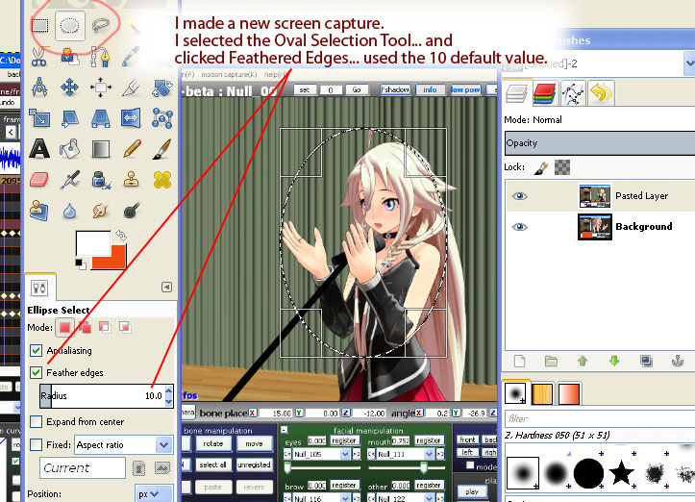Select the Dodge/Burn tool
The height and width of the screenshot is (502, 695).
pyautogui.click(x=132, y=211)
